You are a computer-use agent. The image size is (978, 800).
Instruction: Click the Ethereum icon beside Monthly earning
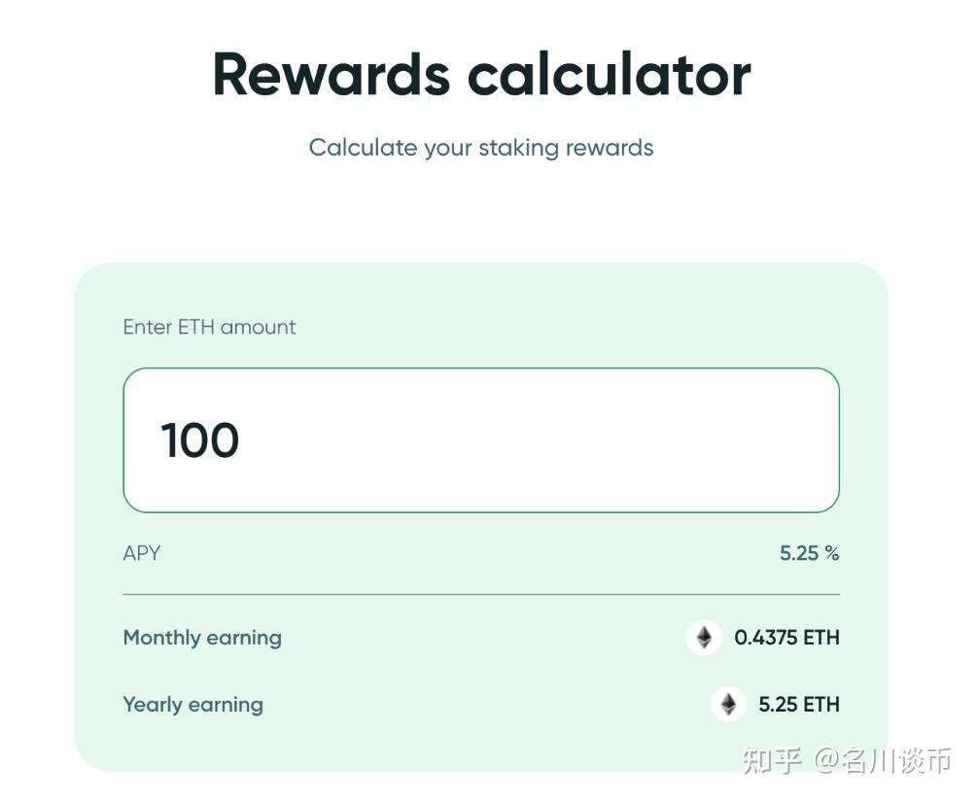(704, 638)
